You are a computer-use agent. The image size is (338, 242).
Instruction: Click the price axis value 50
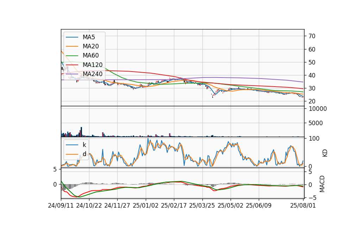point(312,62)
